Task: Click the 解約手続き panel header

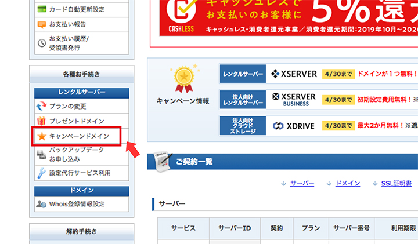Action: 82,231
